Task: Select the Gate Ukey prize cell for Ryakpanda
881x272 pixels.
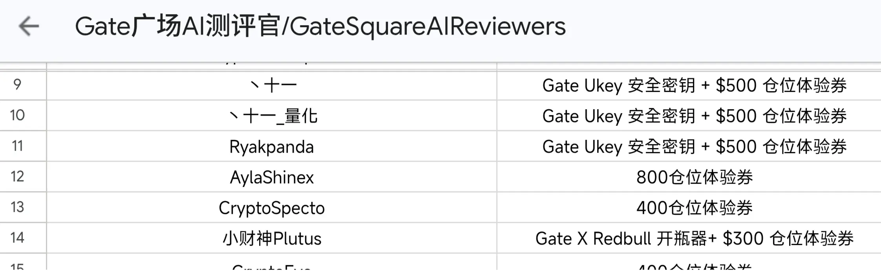Action: [689, 146]
